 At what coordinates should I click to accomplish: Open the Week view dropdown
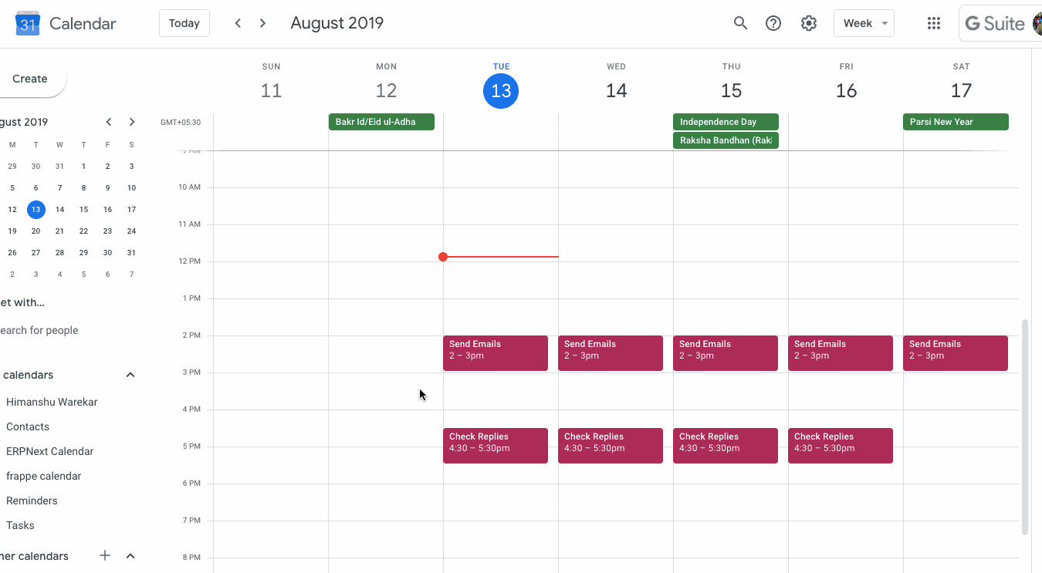click(x=864, y=23)
